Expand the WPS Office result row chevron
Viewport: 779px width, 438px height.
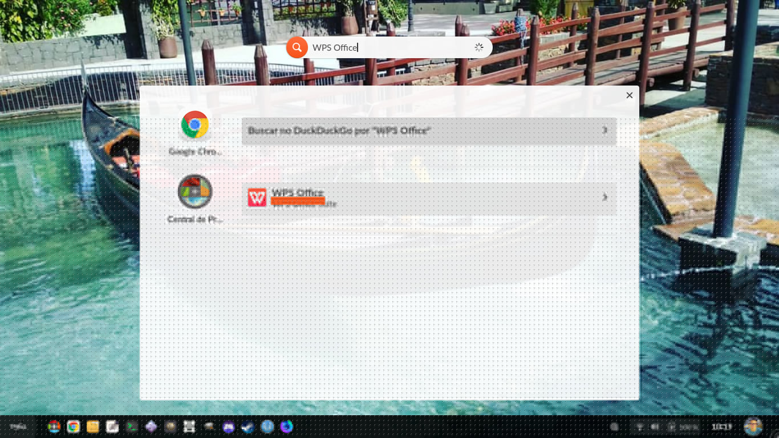click(x=605, y=197)
